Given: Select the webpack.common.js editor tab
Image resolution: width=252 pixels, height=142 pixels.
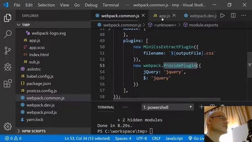Looking at the screenshot, I should point(120,16).
